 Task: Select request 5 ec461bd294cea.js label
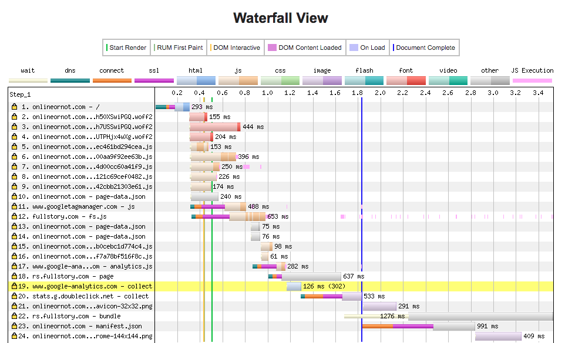87,147
